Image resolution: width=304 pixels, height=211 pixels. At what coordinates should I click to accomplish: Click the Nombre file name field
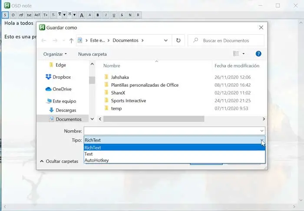pos(174,131)
